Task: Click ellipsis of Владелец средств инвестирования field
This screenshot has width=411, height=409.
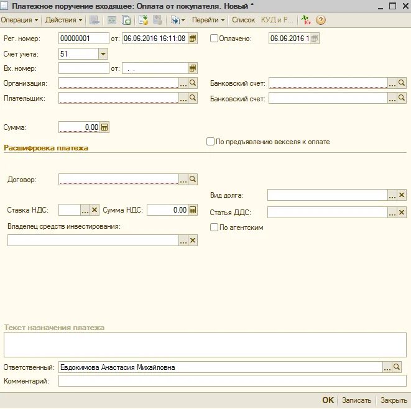Action: click(183, 241)
